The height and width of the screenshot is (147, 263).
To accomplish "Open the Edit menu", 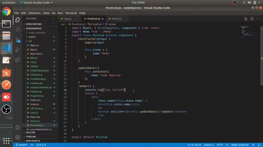I will click(x=23, y=13).
